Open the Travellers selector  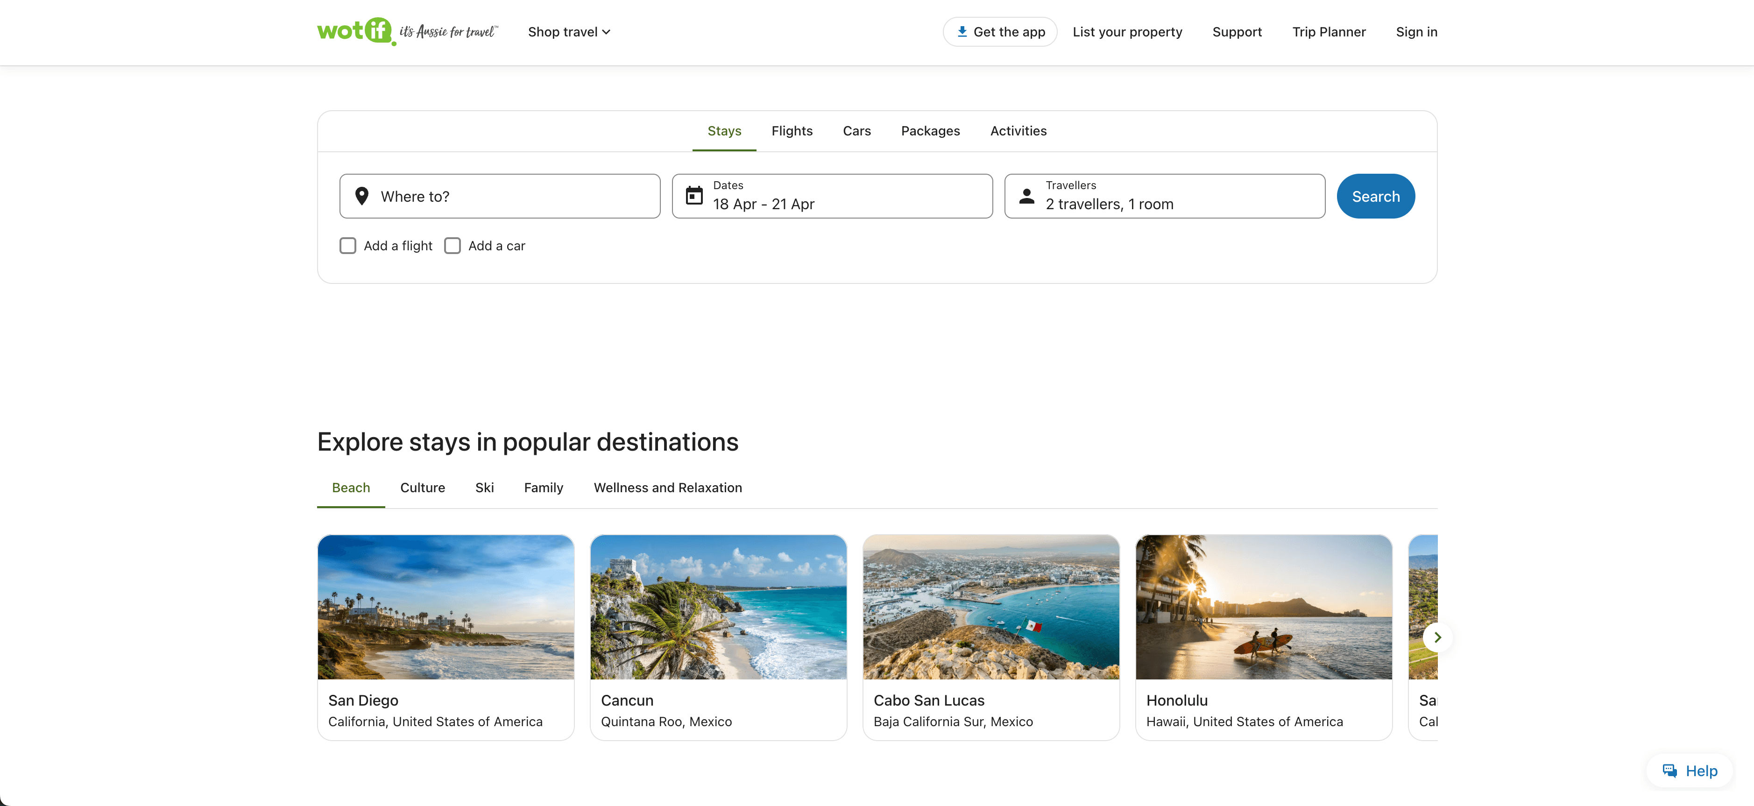pyautogui.click(x=1164, y=196)
